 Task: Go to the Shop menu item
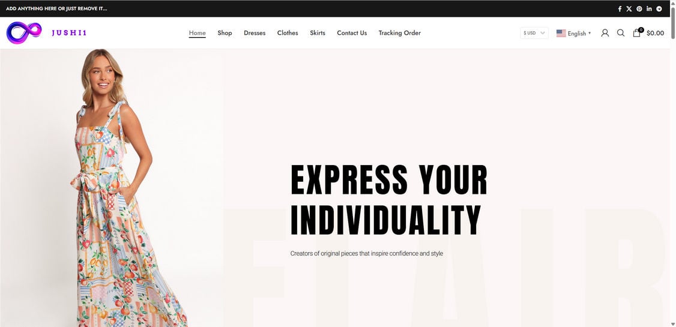(225, 33)
